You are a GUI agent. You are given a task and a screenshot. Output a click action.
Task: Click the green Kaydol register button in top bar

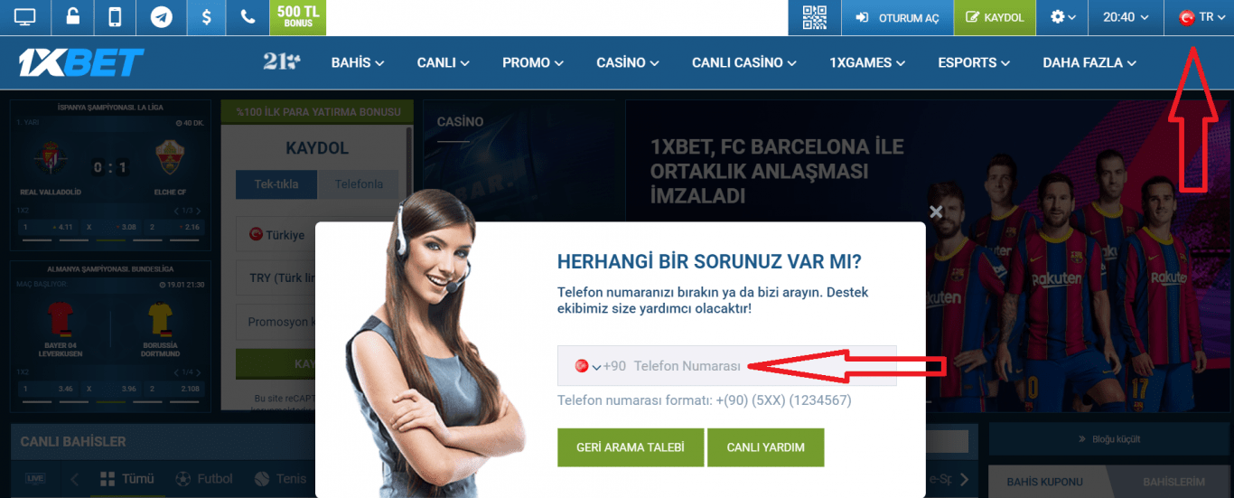click(x=995, y=17)
